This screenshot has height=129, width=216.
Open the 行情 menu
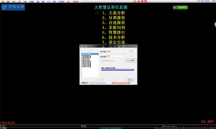pyautogui.click(x=3, y=2)
